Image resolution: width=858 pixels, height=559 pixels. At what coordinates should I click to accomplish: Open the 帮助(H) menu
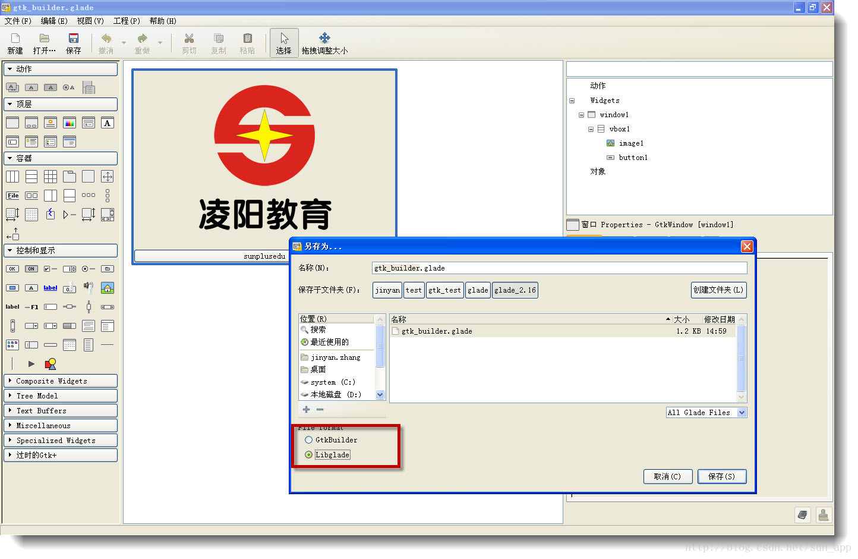coord(163,21)
